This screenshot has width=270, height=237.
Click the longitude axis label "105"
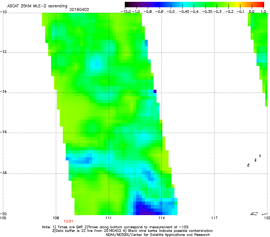click(3, 218)
